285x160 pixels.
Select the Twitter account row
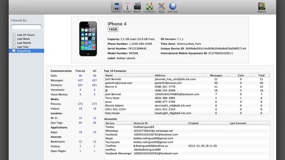187,127
